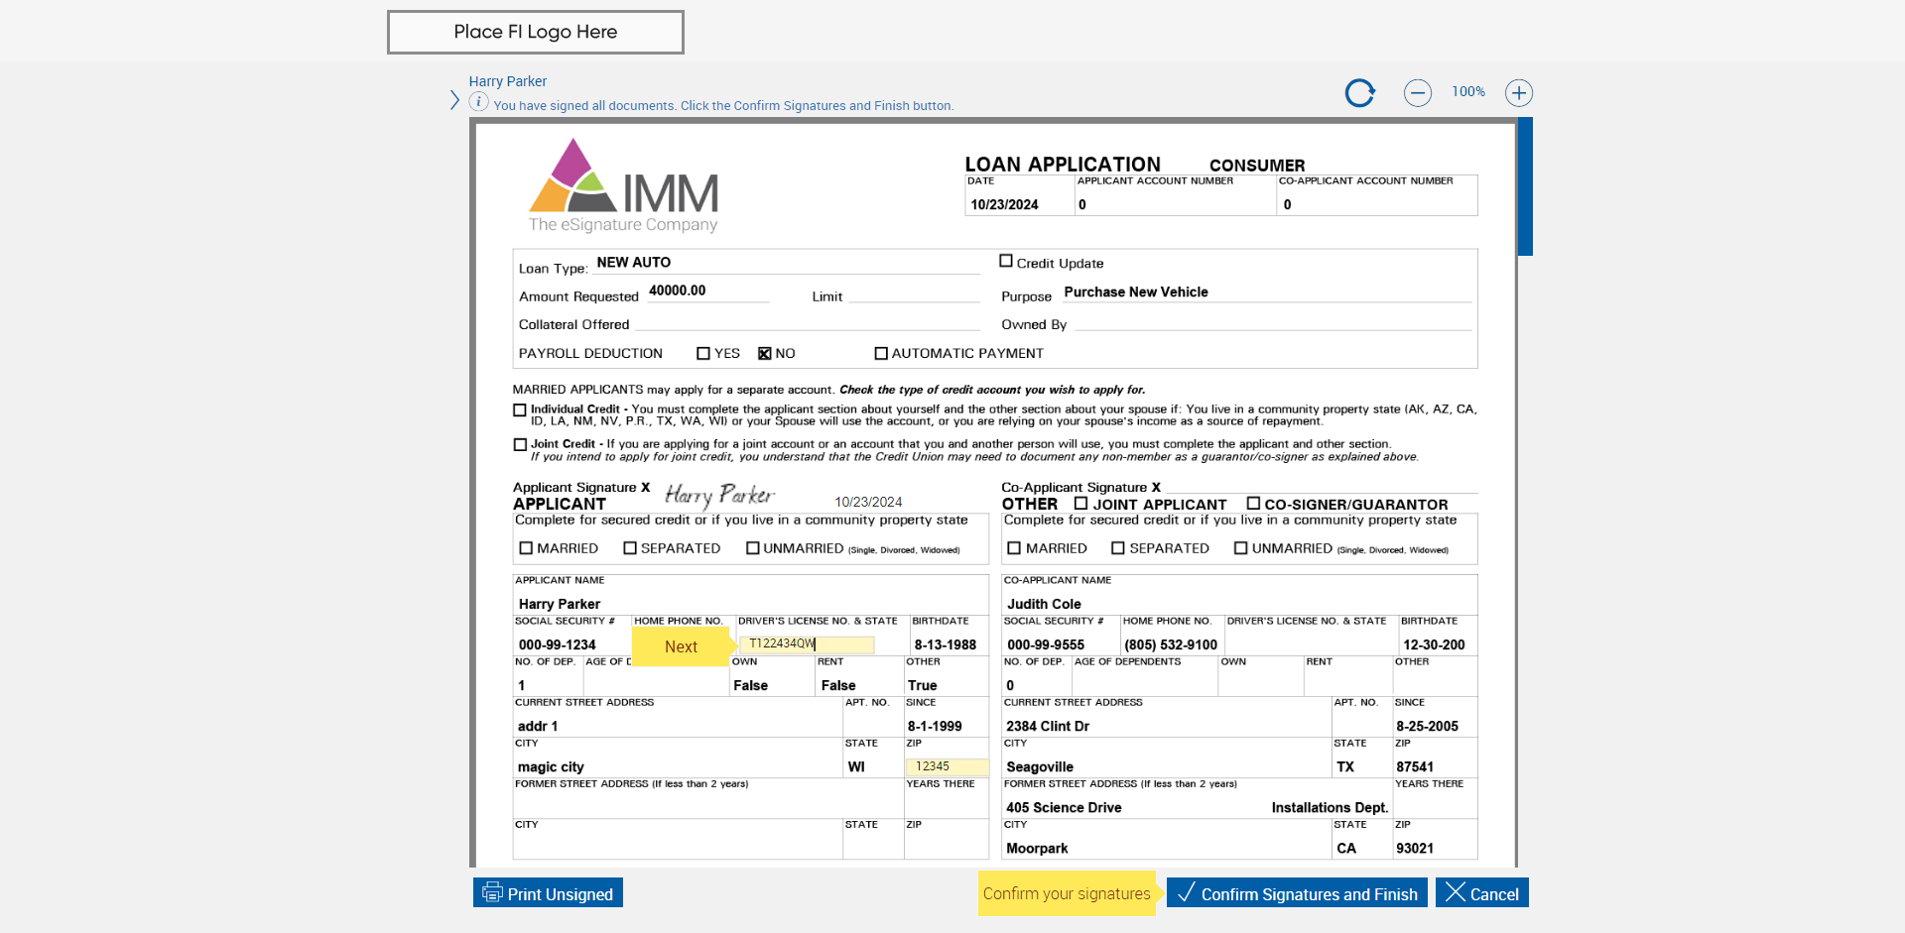Image resolution: width=1905 pixels, height=933 pixels.
Task: Click the applicant ZIP field 12345
Action: click(947, 766)
